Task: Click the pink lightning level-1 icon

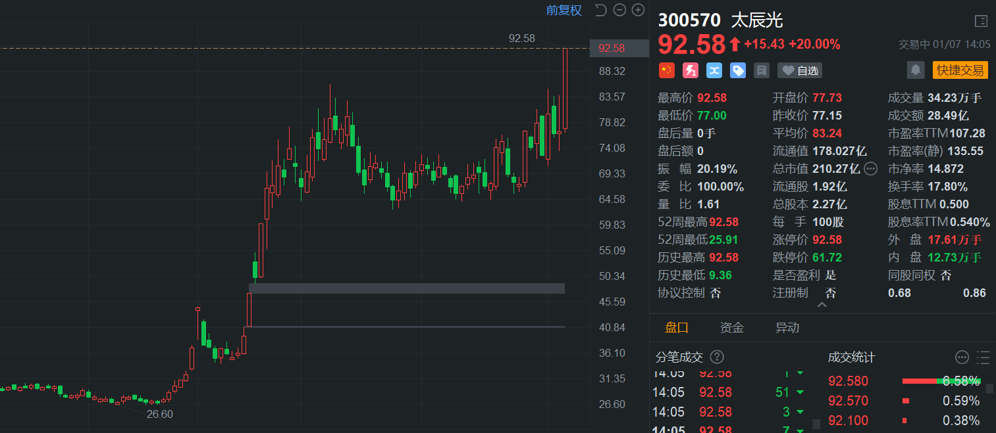Action: pyautogui.click(x=691, y=70)
